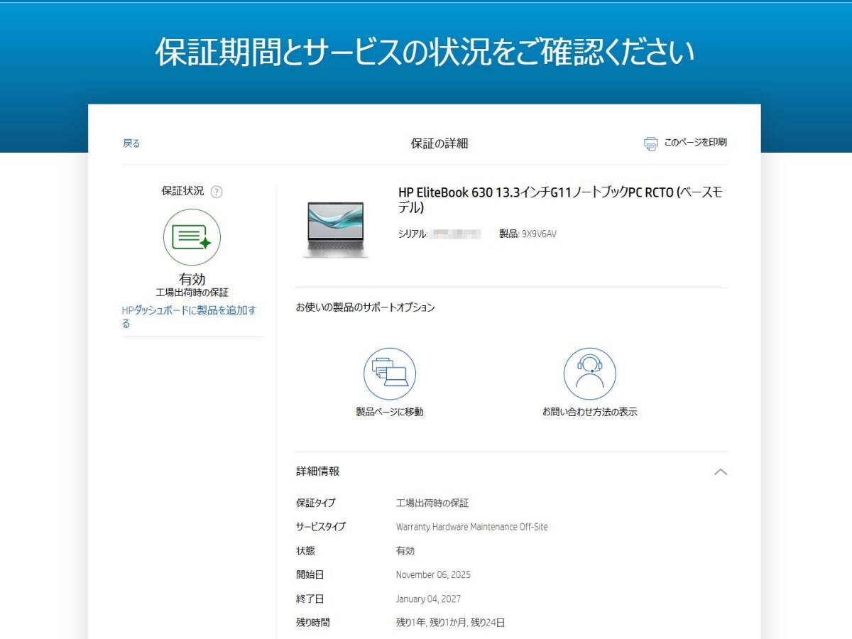
Task: Click the 有効 value in 状態 row
Action: point(405,551)
